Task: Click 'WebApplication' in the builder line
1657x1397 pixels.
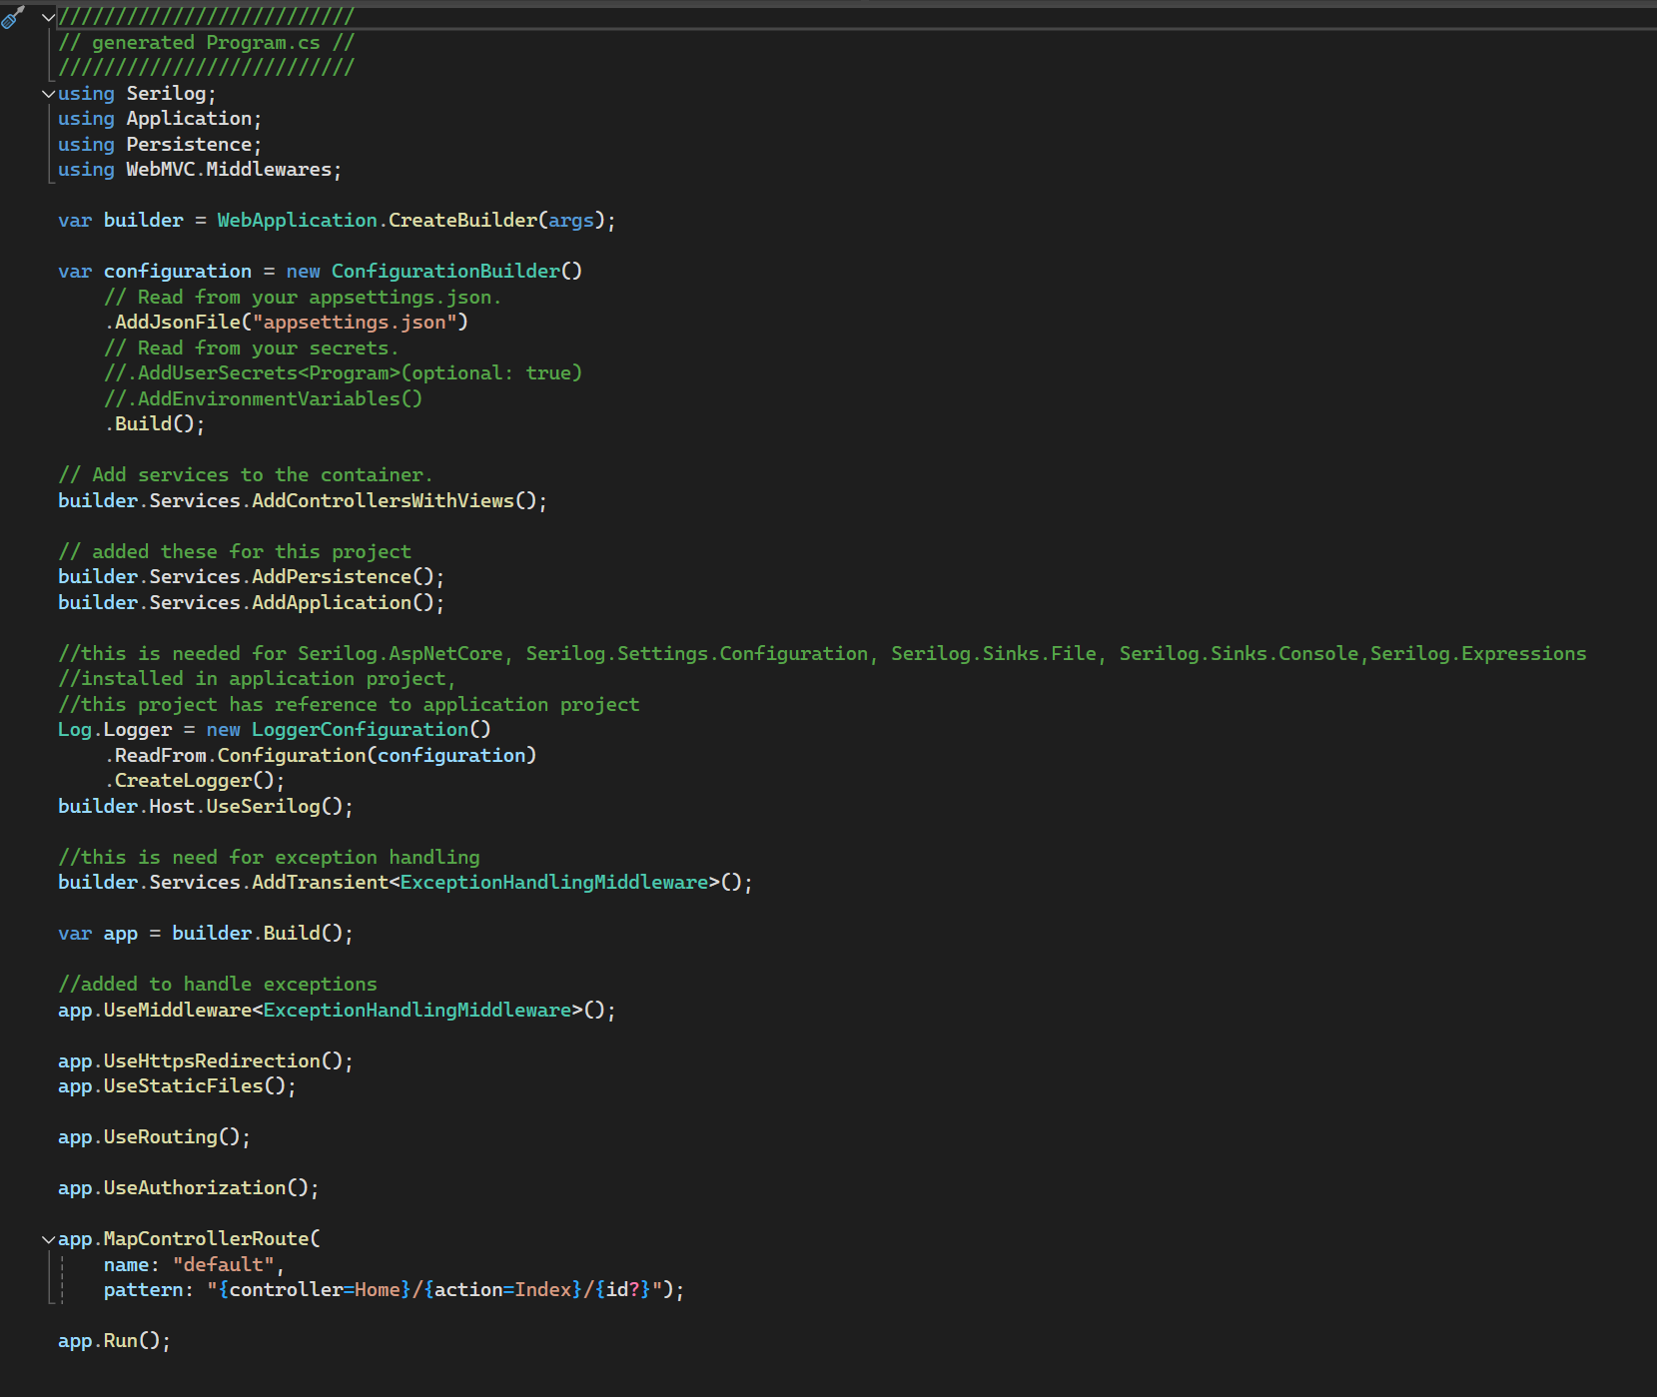Action: click(x=298, y=221)
